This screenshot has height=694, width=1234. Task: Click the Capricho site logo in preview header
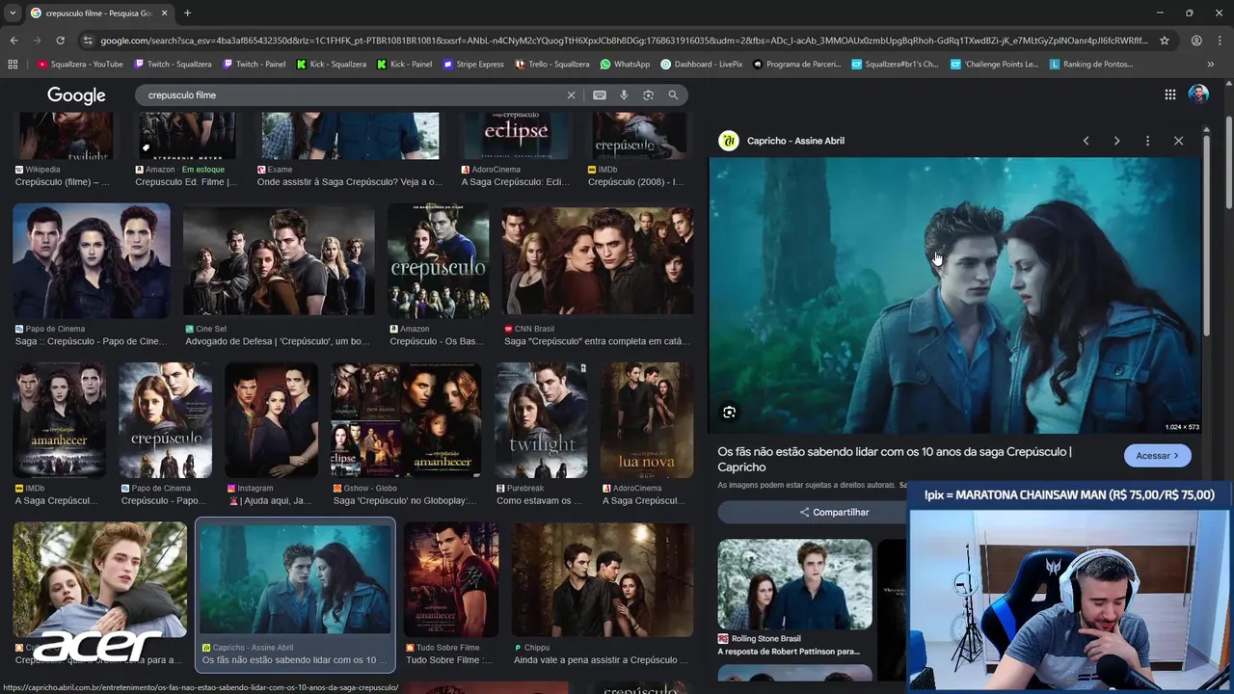(729, 141)
